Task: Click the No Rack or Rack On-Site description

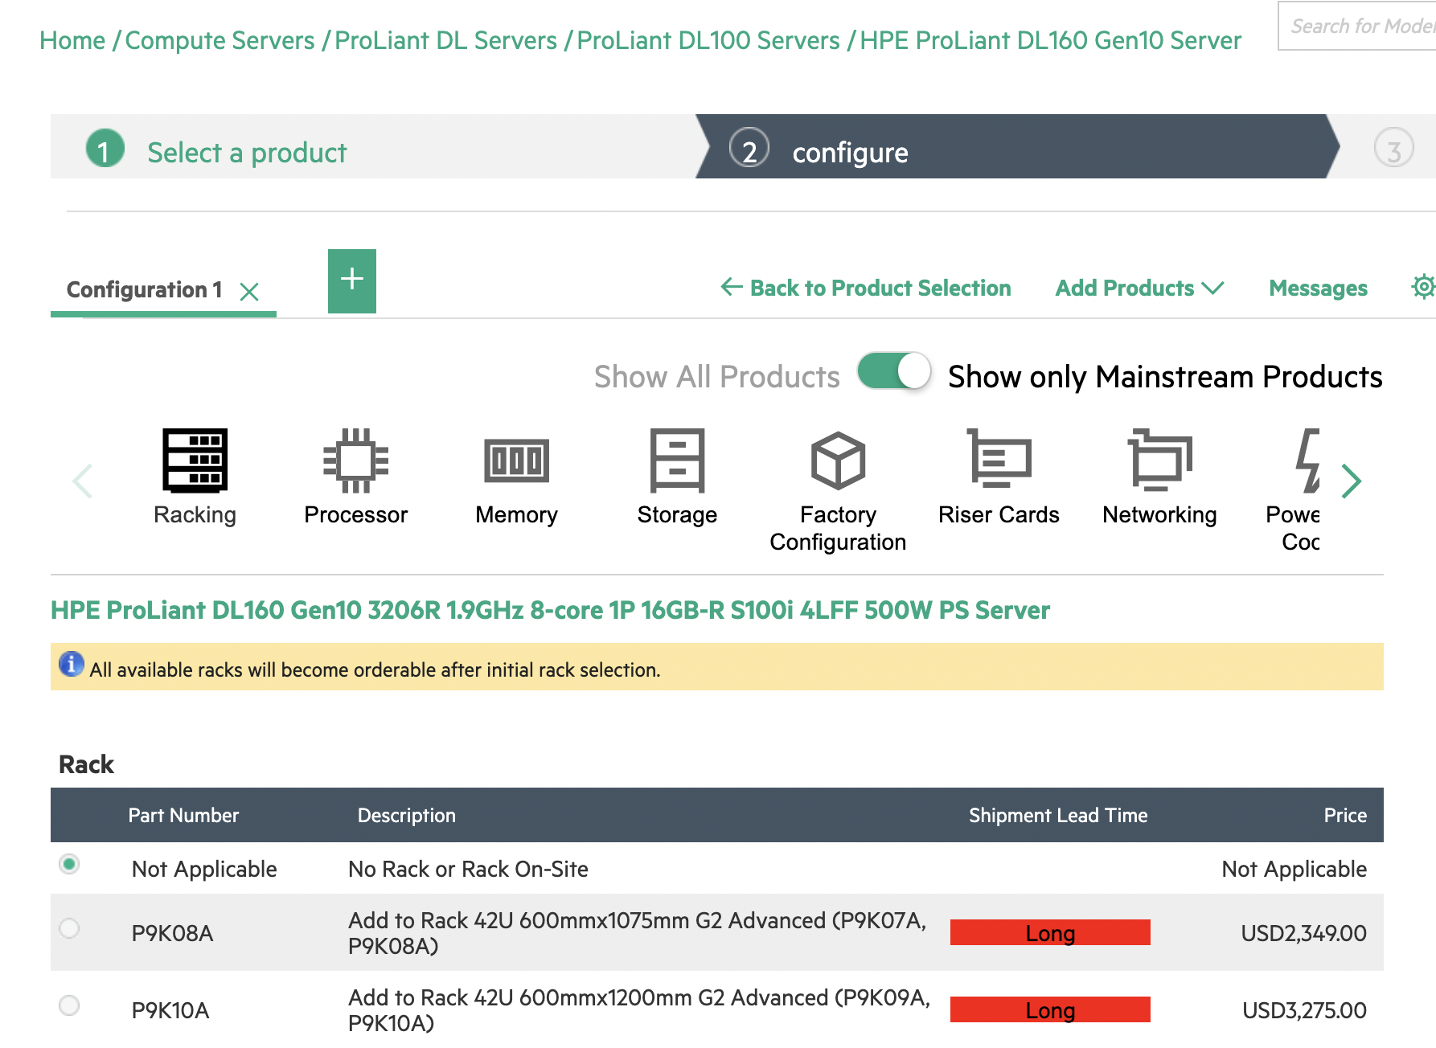Action: 468,869
